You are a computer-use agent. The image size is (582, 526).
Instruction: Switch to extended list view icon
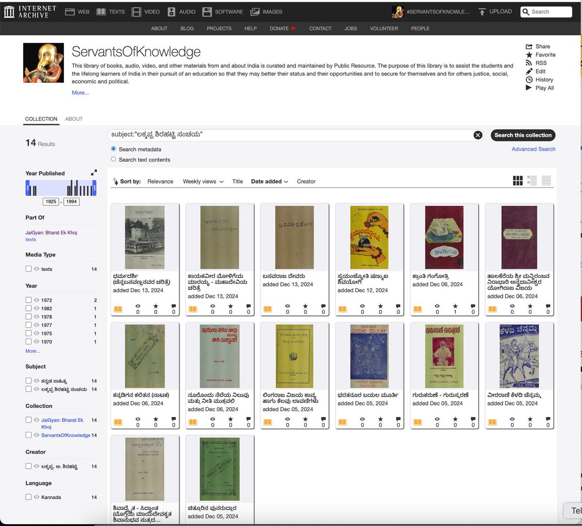click(x=532, y=181)
